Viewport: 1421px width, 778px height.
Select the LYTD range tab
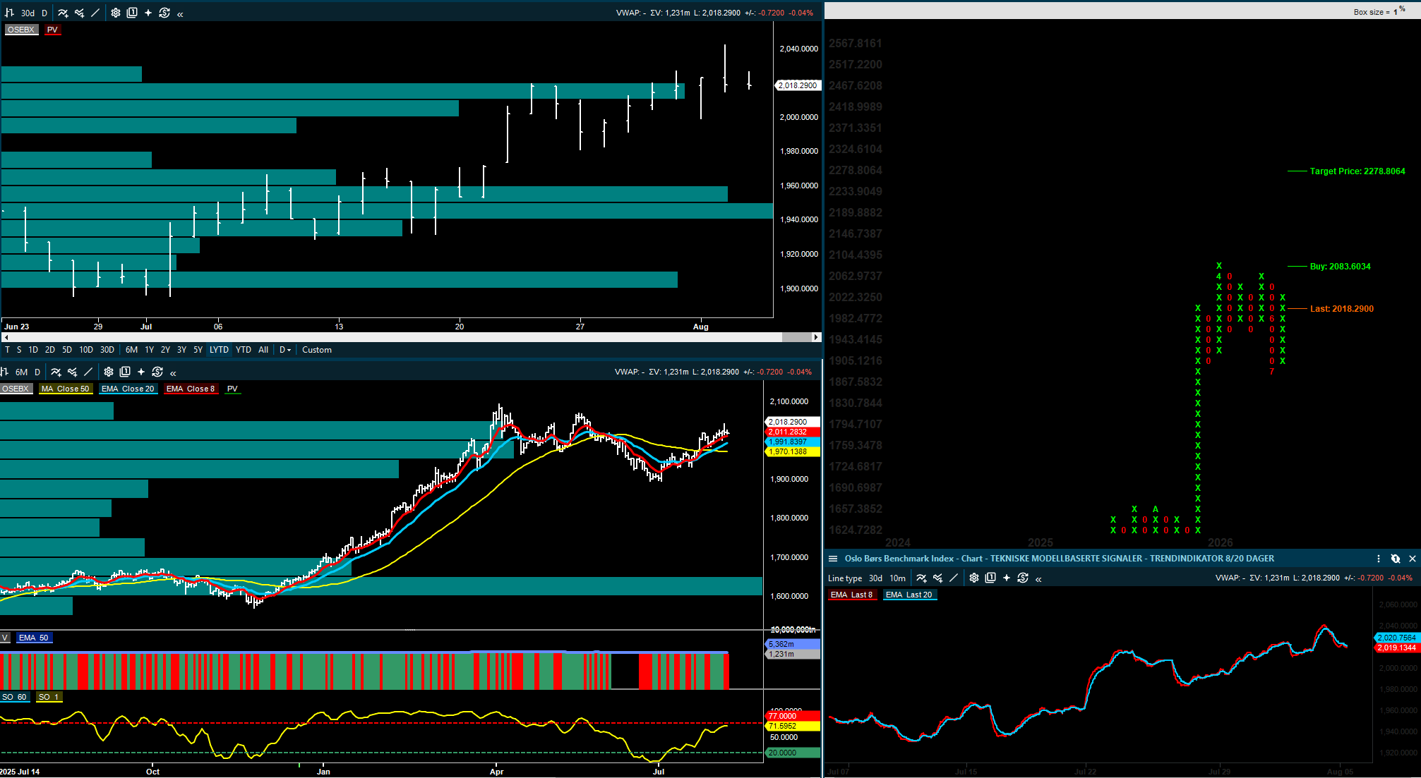coord(219,350)
